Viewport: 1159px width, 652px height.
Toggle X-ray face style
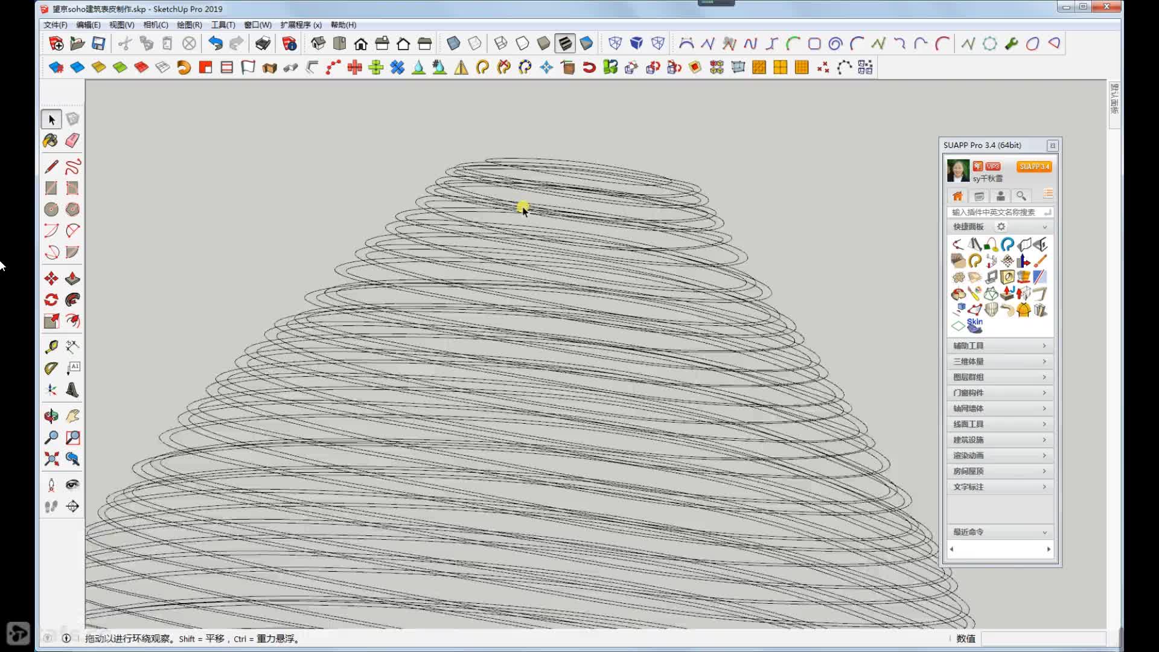[453, 43]
